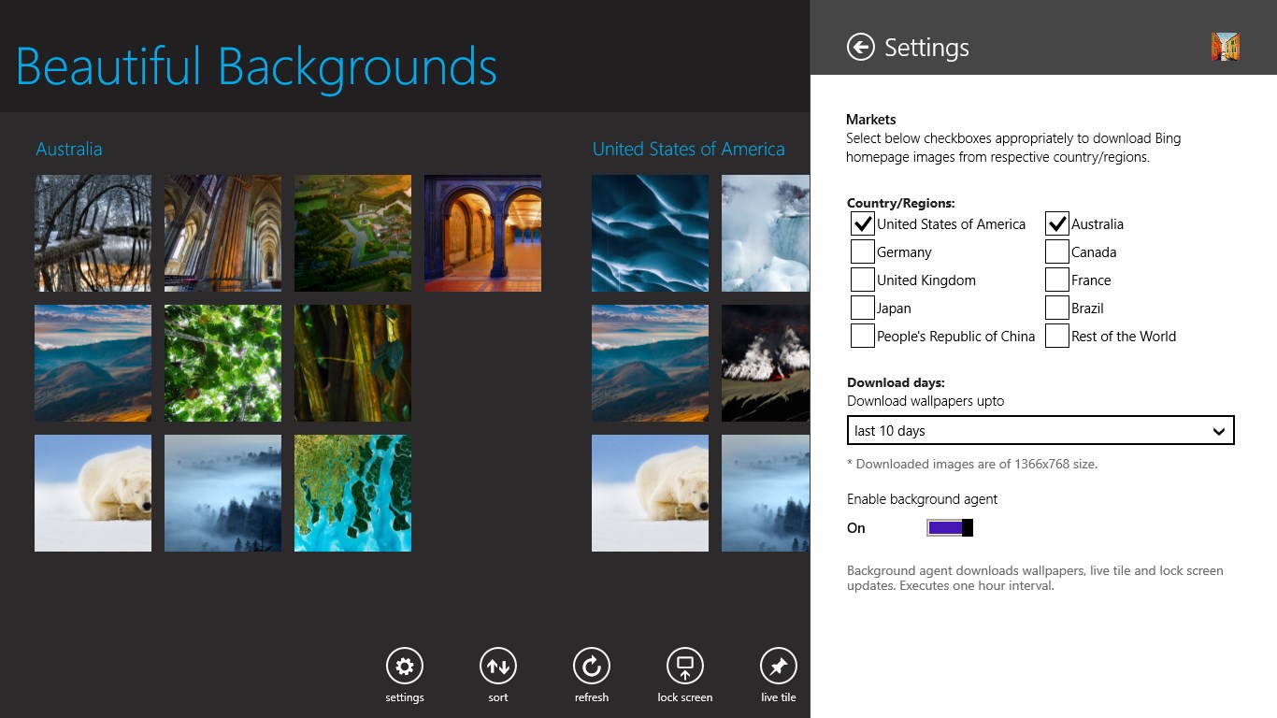Expand the Australia checkbox selection list
Image resolution: width=1277 pixels, height=718 pixels.
tap(1056, 223)
